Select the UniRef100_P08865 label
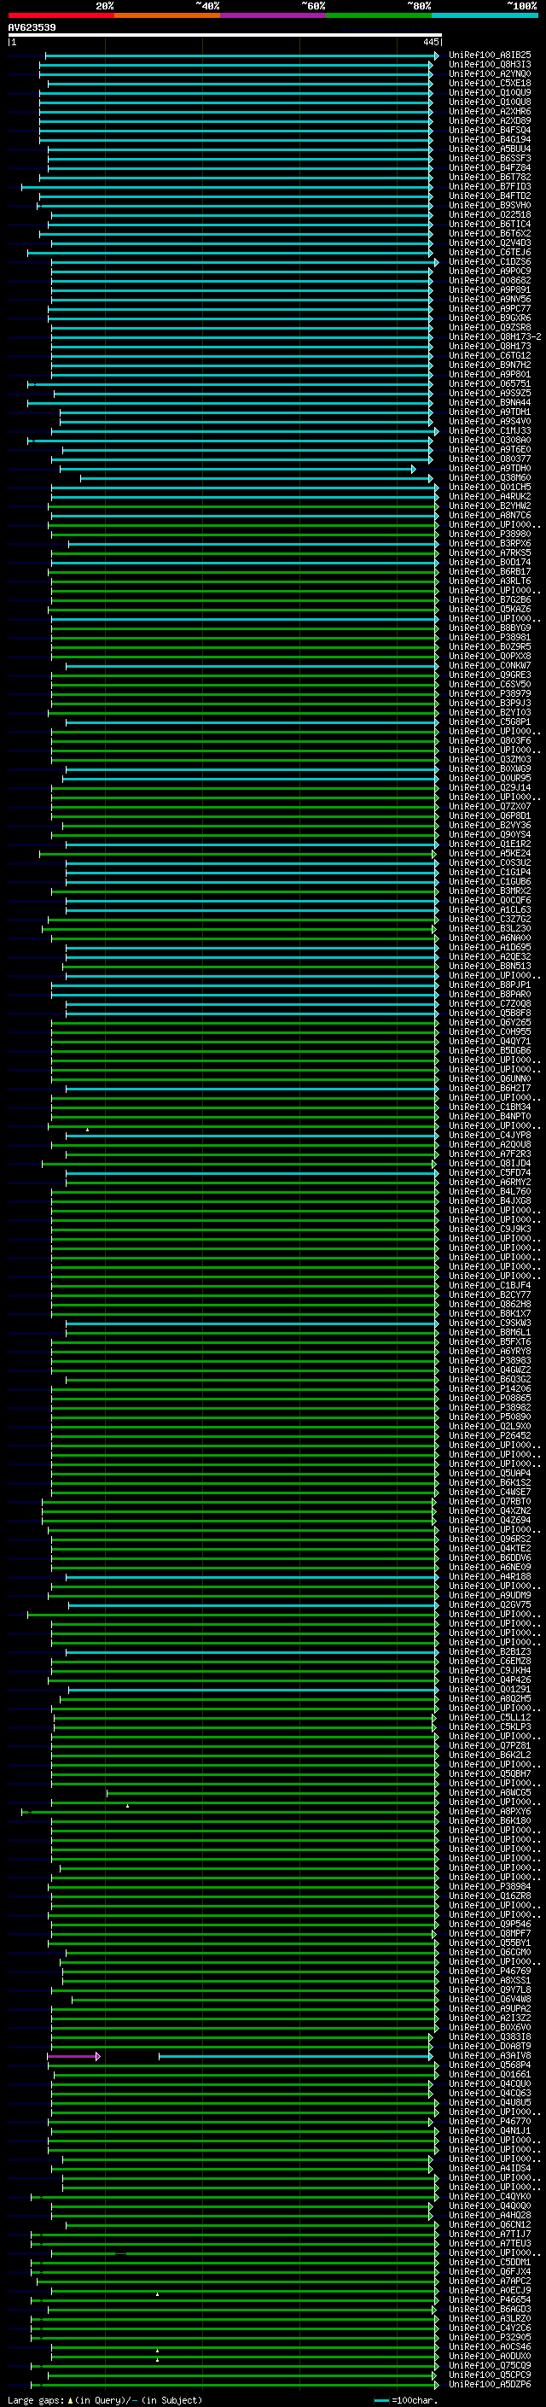Screen dimensions: 546x2407 [x=489, y=1398]
